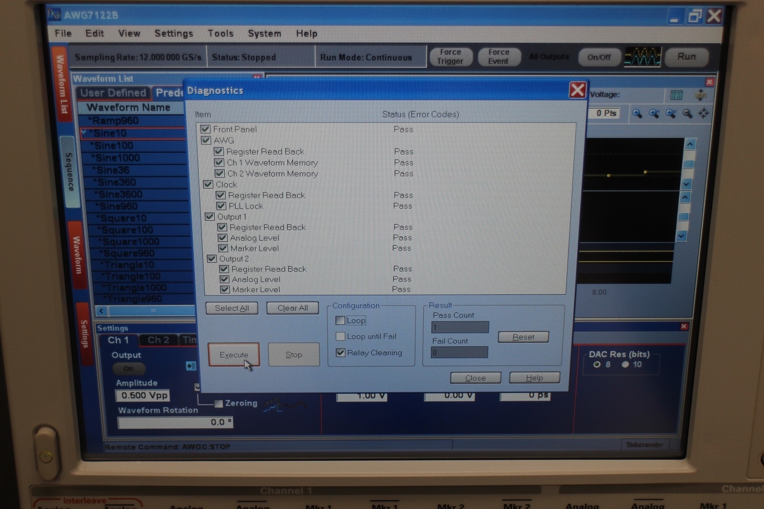Click the dialog Help button
Image resolution: width=764 pixels, height=509 pixels.
point(534,378)
